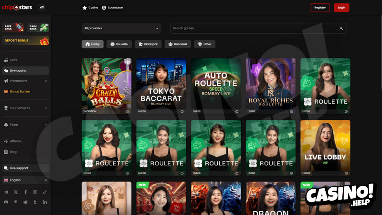
Task: Open the Tumblr social icon
Action: (35, 202)
